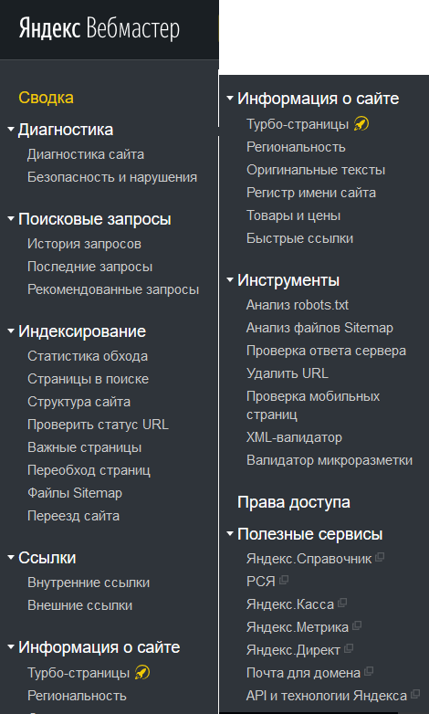Image resolution: width=429 pixels, height=714 pixels.
Task: Click external-link icon next to Яндекс.Справочник
Action: pos(380,557)
